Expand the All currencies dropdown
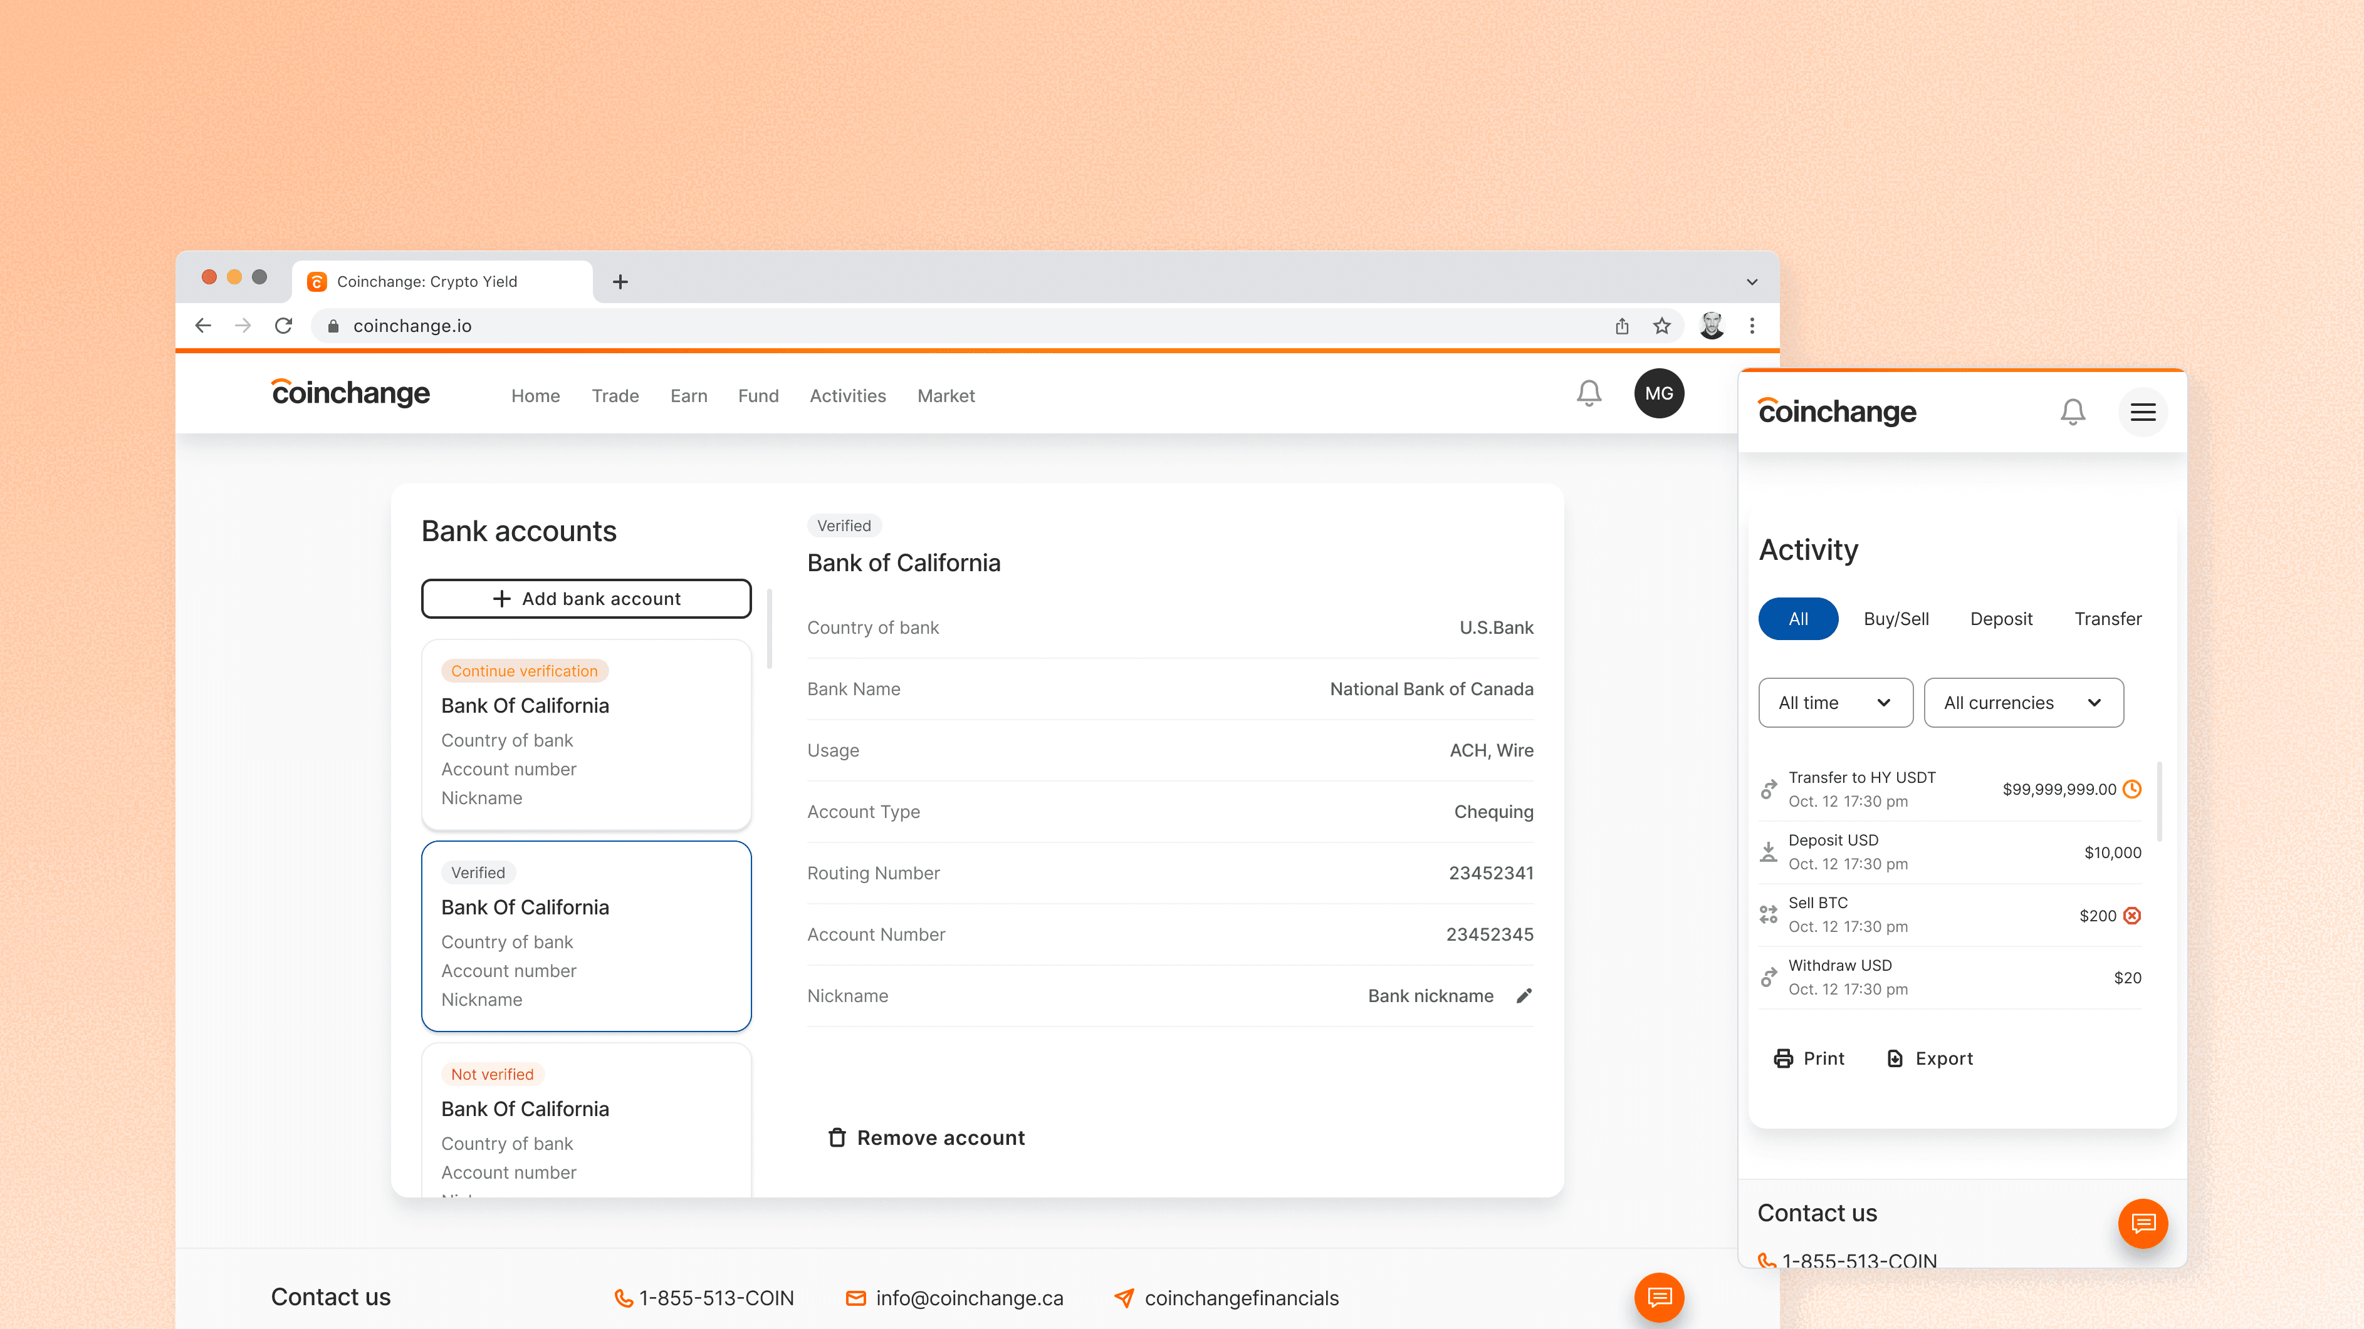This screenshot has height=1329, width=2364. coord(2022,703)
